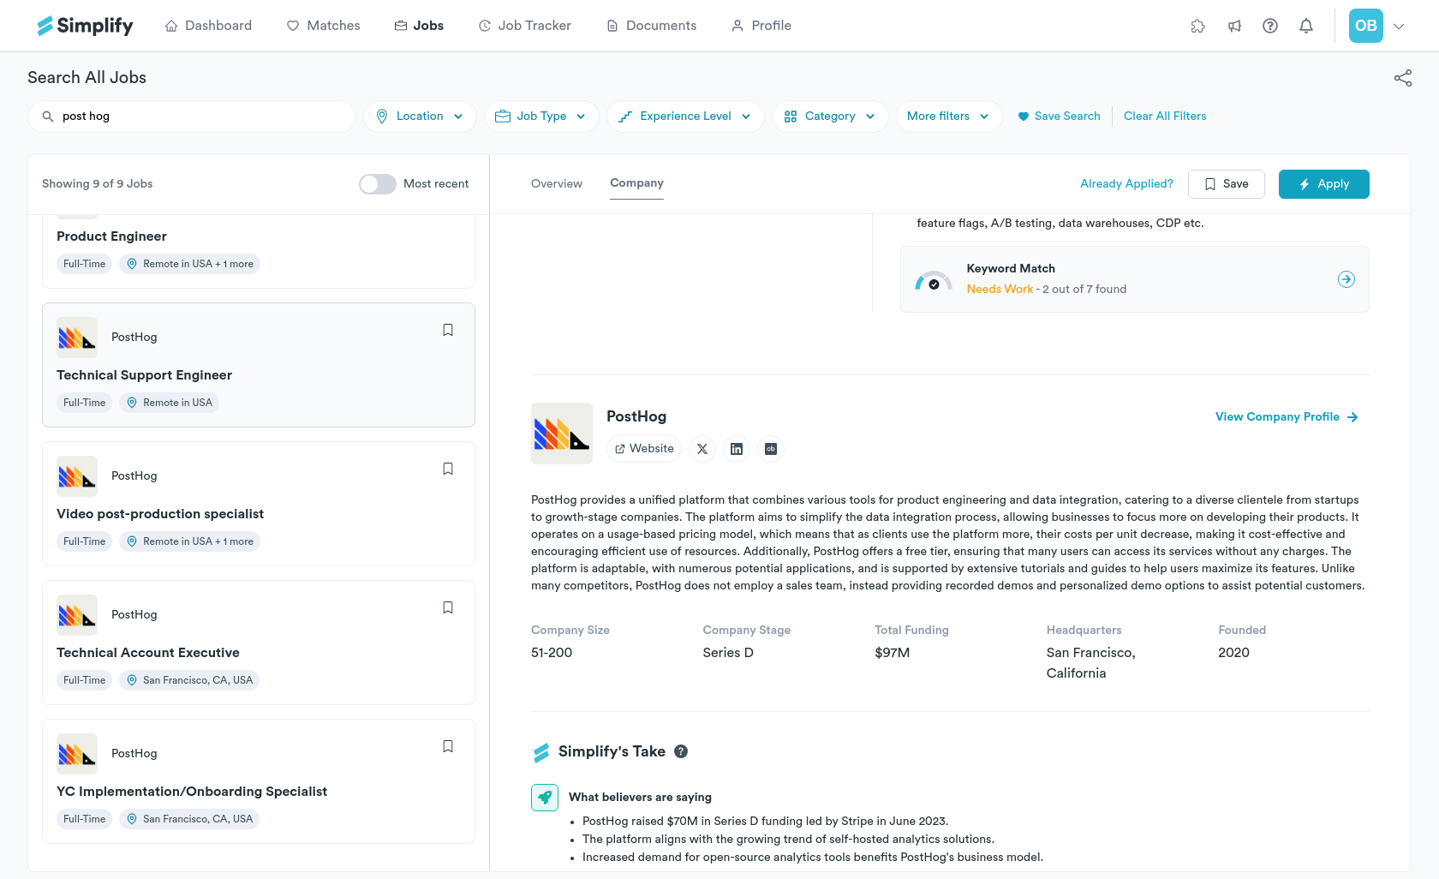This screenshot has width=1439, height=879.
Task: Click the announcements megaphone icon
Action: tap(1234, 26)
